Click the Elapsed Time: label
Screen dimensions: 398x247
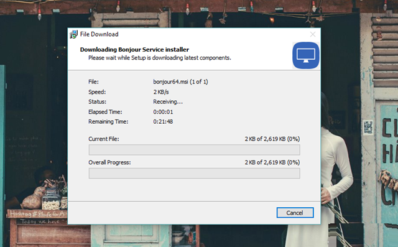click(x=105, y=112)
